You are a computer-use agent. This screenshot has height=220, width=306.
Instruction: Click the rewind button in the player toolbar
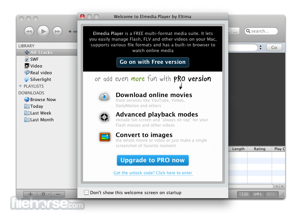click(x=29, y=31)
